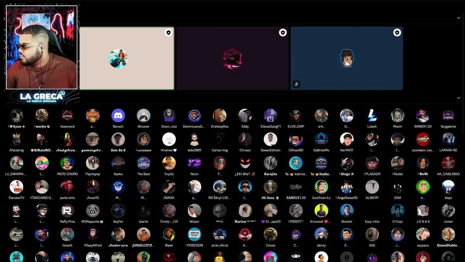Open aldo2889's avatar

click(x=194, y=139)
